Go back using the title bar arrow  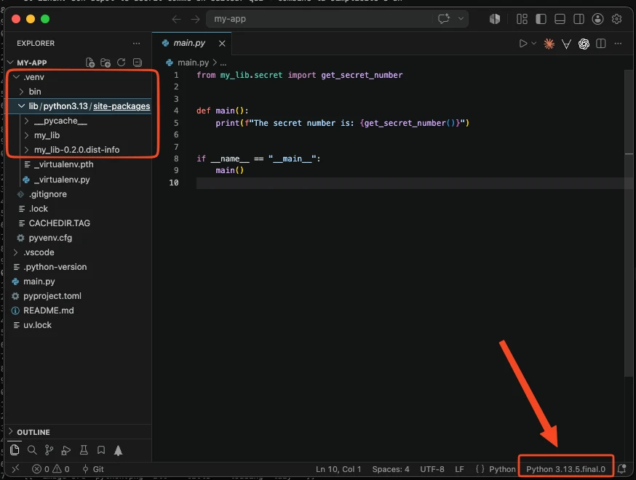pos(176,19)
